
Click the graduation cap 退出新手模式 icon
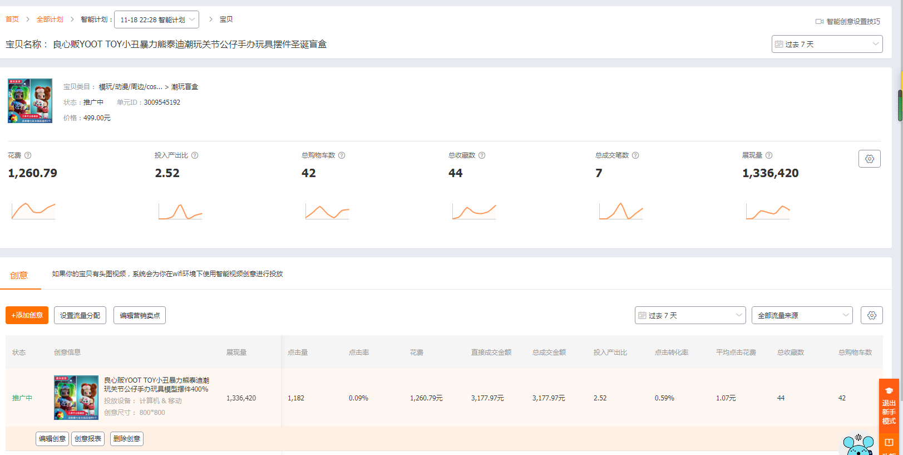889,390
